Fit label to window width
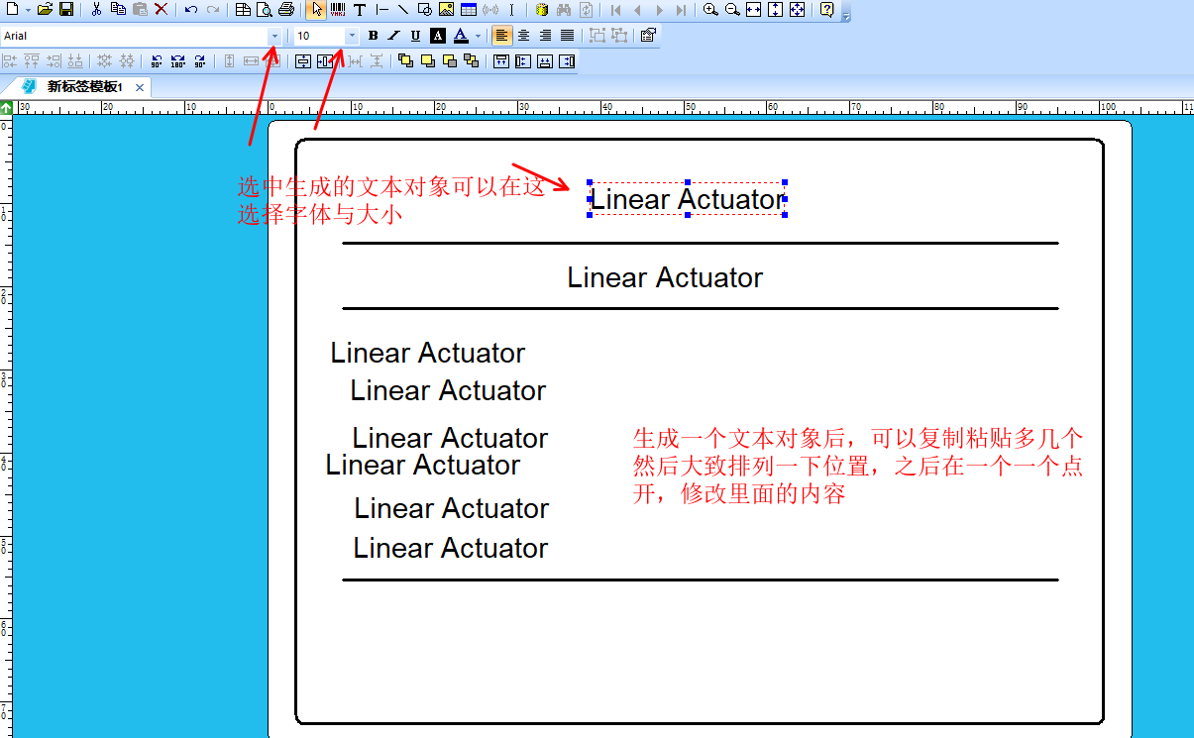1194x738 pixels. click(754, 10)
